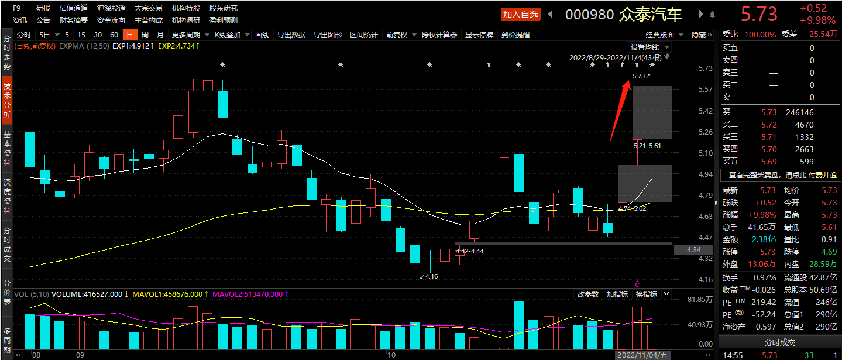Click the pin icon beside the date range
842x360 pixels.
point(666,57)
